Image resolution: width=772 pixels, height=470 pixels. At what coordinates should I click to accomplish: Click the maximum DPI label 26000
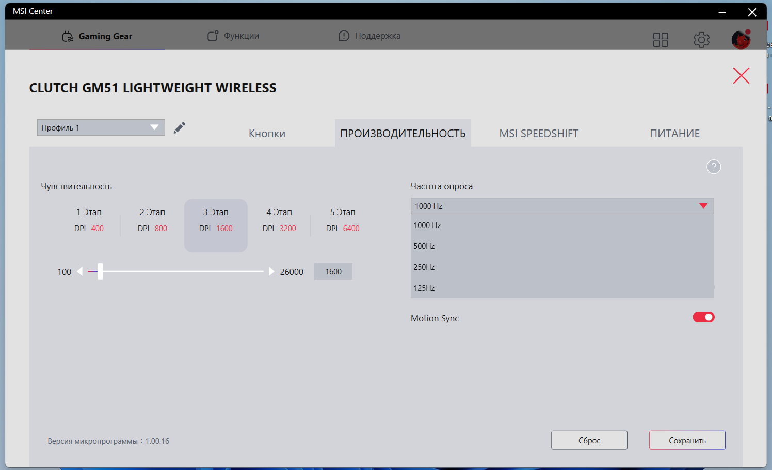click(292, 272)
